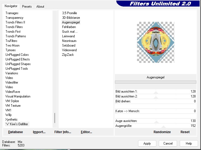Cancel the Filters Unlimited dialog

[x=168, y=143]
